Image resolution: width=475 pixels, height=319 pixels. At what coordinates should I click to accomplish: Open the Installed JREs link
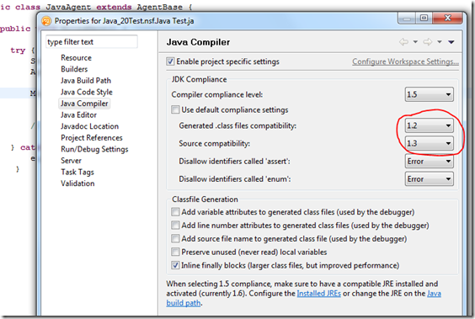(x=318, y=294)
